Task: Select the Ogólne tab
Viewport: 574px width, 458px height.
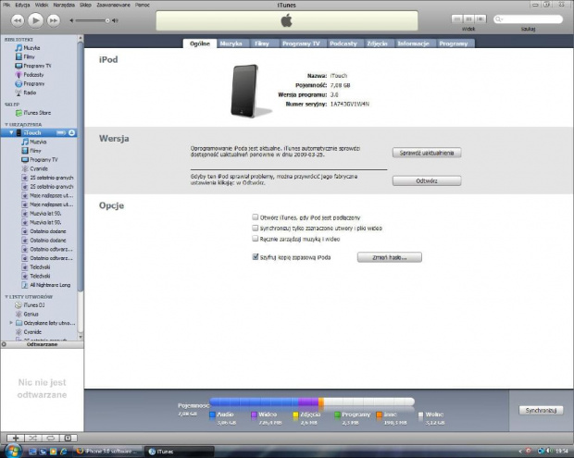Action: pyautogui.click(x=200, y=43)
